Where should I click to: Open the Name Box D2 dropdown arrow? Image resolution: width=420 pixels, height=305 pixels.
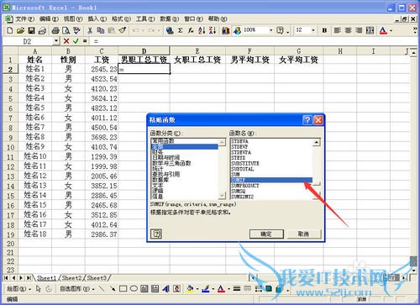[56, 41]
